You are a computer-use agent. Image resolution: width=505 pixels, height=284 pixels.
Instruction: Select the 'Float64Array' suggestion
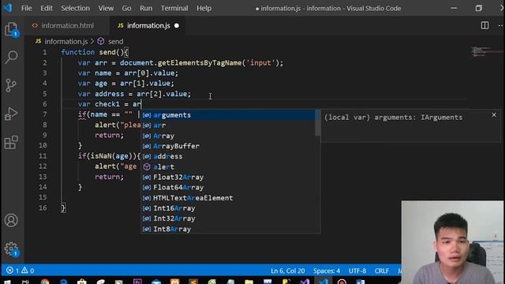pyautogui.click(x=228, y=188)
